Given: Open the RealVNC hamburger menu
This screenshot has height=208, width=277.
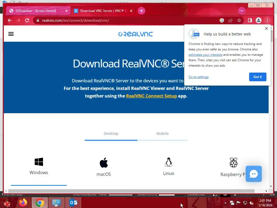Looking at the screenshot, I should tap(11, 34).
